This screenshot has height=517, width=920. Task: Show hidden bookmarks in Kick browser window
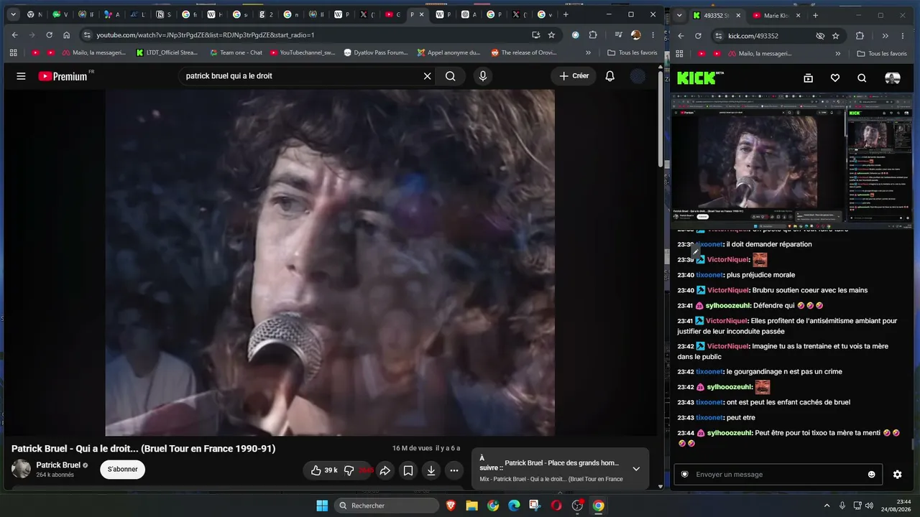pyautogui.click(x=837, y=53)
